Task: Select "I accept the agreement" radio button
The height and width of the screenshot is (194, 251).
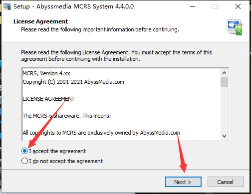Action: click(x=24, y=151)
